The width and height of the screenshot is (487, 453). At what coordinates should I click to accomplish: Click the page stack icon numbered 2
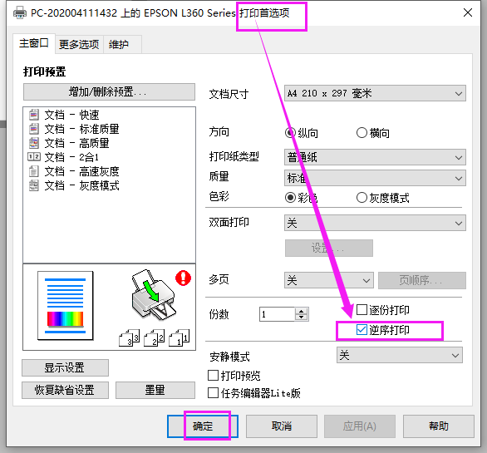click(x=154, y=338)
